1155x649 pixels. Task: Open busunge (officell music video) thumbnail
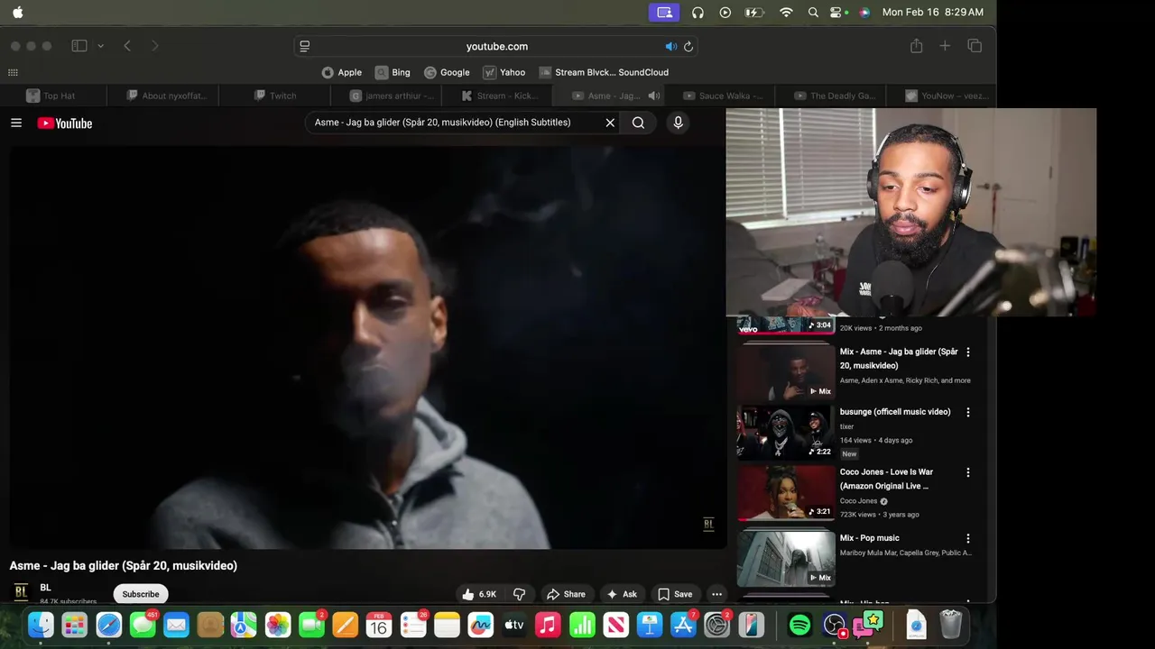coord(786,433)
